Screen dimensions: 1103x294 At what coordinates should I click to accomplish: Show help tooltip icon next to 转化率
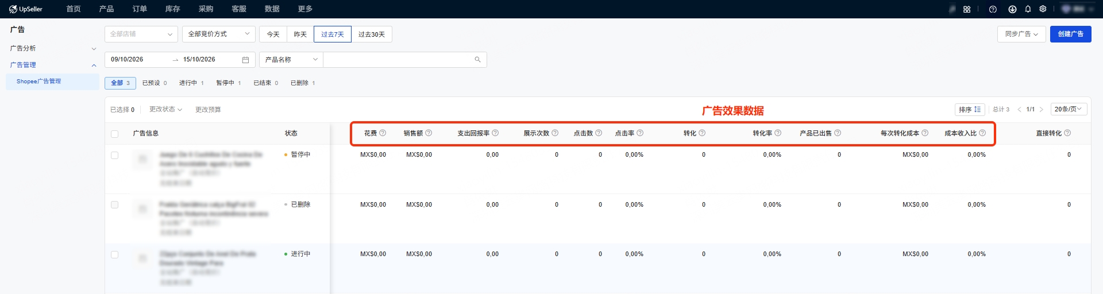(778, 133)
